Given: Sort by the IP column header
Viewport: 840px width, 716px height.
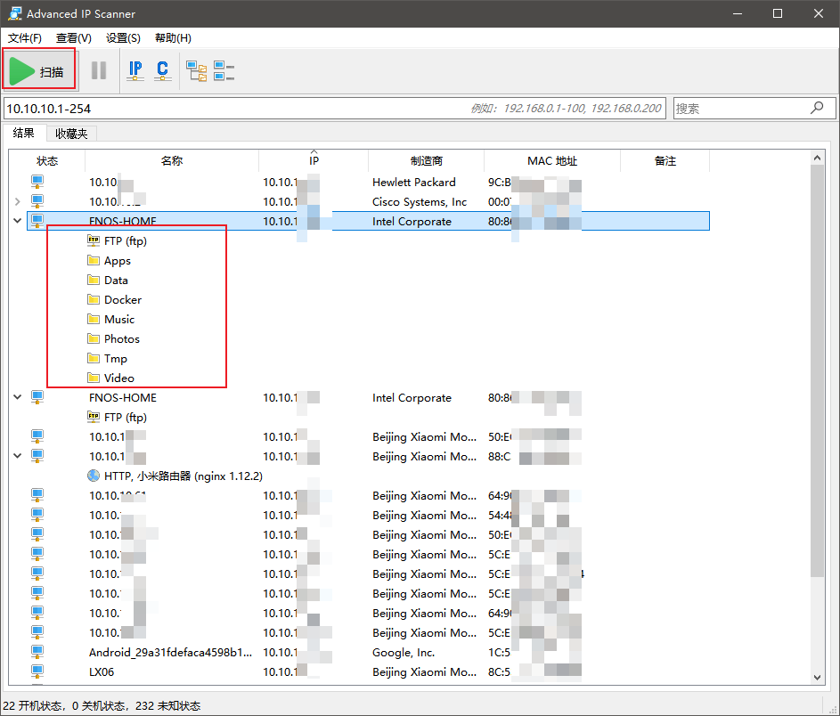Looking at the screenshot, I should (314, 160).
